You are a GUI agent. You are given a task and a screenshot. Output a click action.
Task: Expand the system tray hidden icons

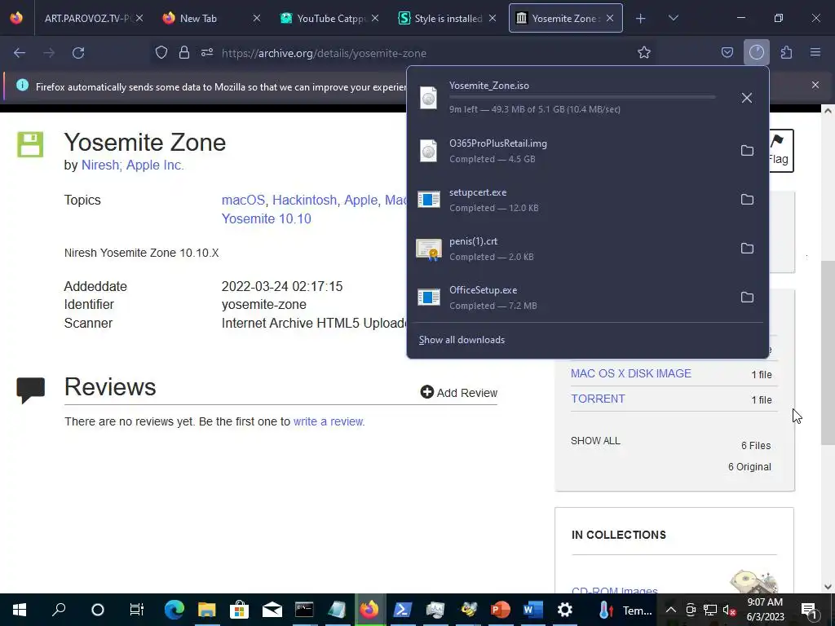[671, 610]
